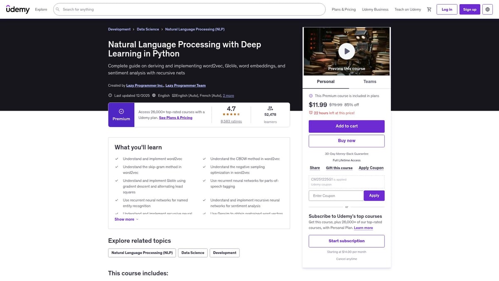The width and height of the screenshot is (499, 281).
Task: Open the Explore menu
Action: [41, 9]
